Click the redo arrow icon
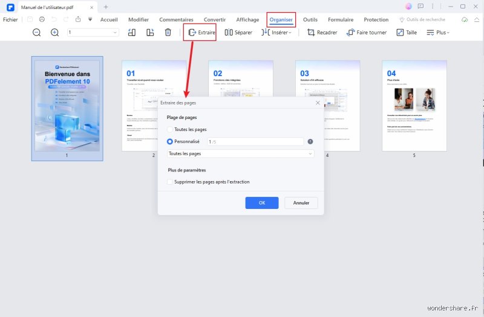 tap(66, 19)
